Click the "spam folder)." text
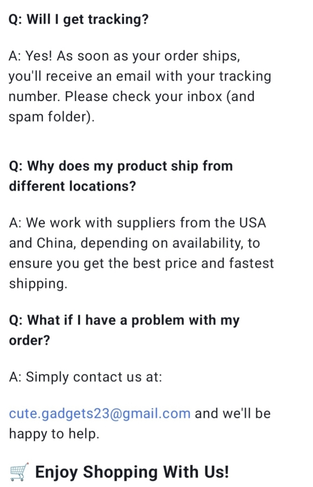Screen dimensions: 313x487 click(x=51, y=117)
